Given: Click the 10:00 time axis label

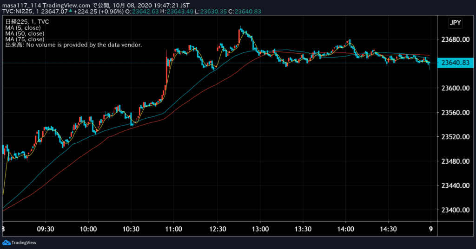Looking at the screenshot, I should click(88, 229).
